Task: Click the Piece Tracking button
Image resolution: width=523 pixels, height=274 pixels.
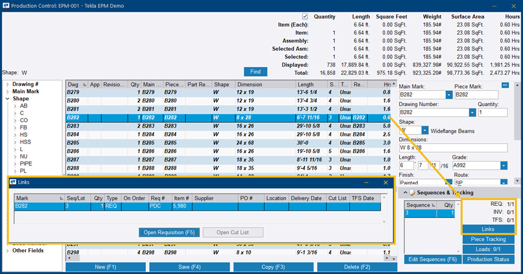Action: click(x=488, y=239)
